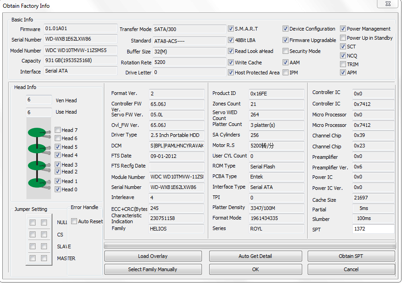Click the FTS Date 09-01-2012 field
This screenshot has width=402, height=283.
[x=177, y=156]
